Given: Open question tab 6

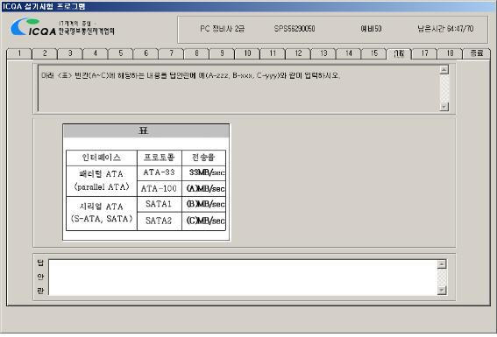Looking at the screenshot, I should 146,53.
